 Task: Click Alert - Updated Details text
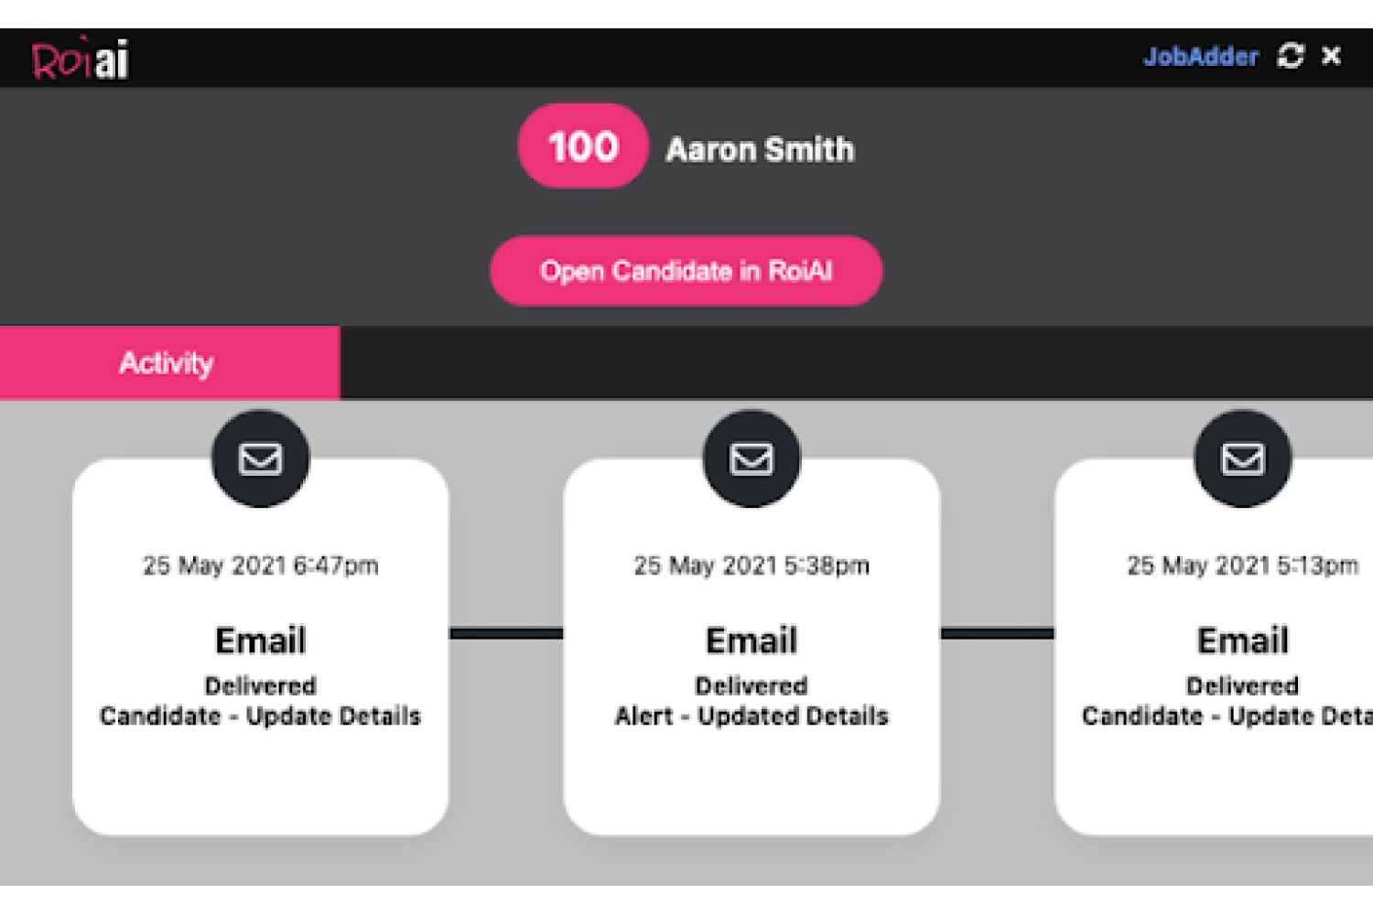point(751,716)
